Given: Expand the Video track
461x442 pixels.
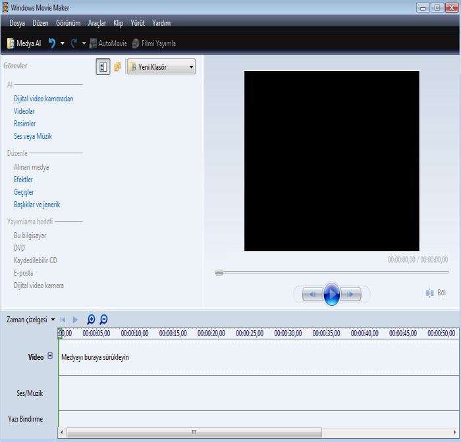Looking at the screenshot, I should click(x=50, y=356).
